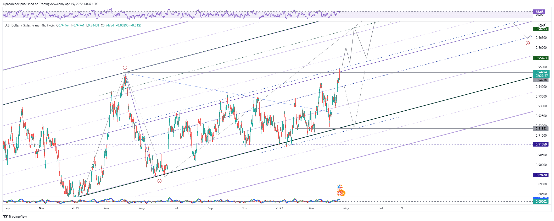Viewport: 554px width, 221px height.
Task: Click the 0.96953 green price label
Action: [541, 29]
